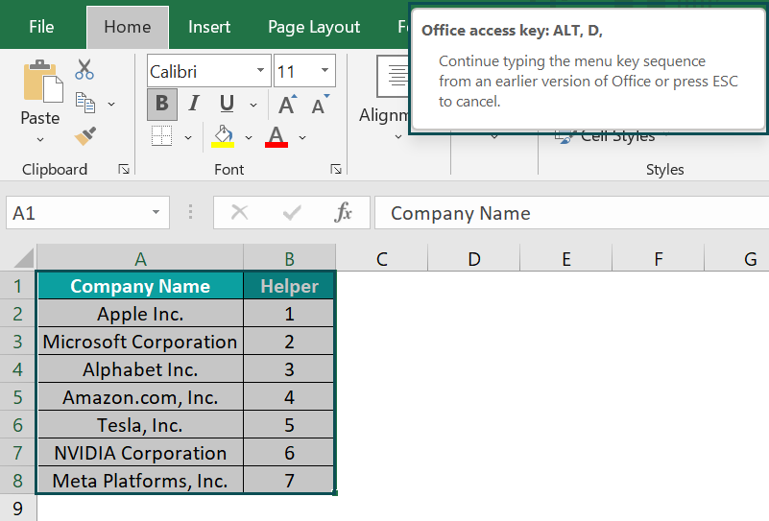Click the Helper header cell
The image size is (769, 521).
click(289, 286)
